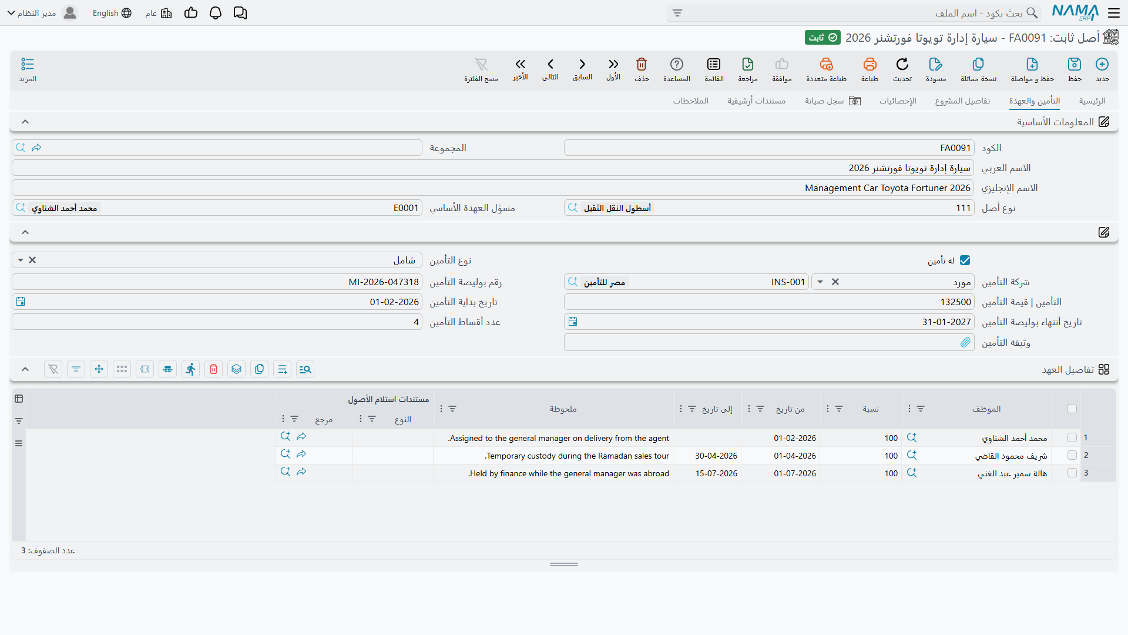Switch language to English
1128x635 pixels.
pyautogui.click(x=112, y=13)
